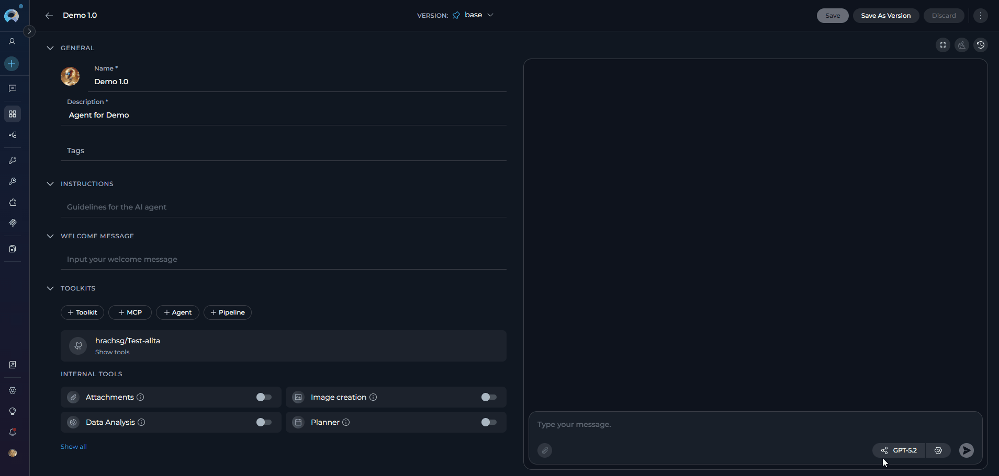Open the user profile icon in sidebar
999x476 pixels.
pos(13,41)
